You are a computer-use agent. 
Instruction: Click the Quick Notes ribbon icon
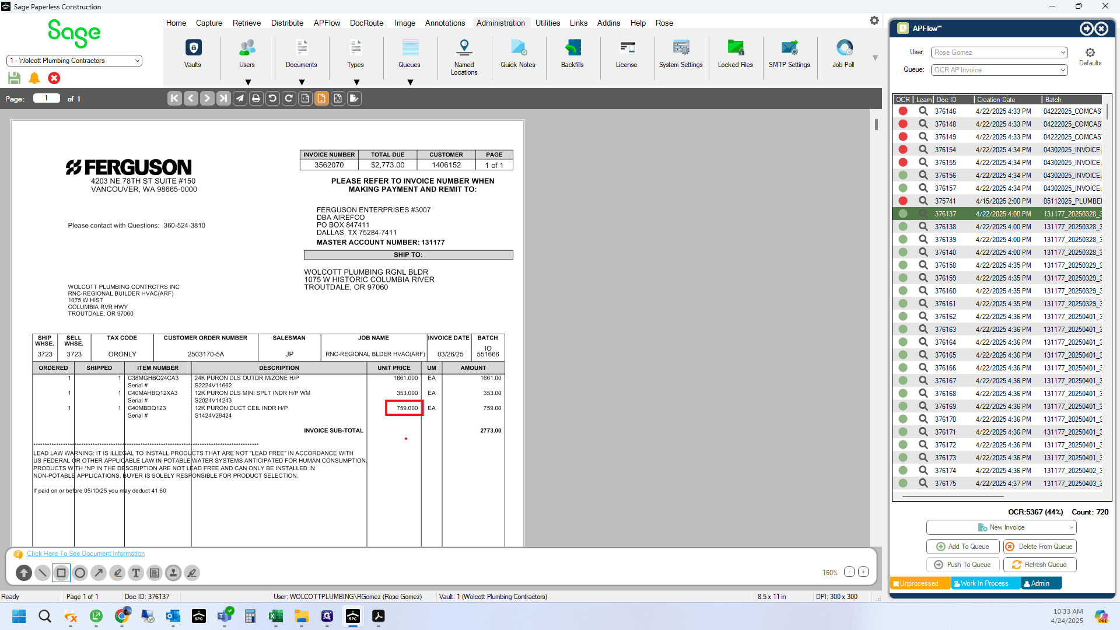click(x=518, y=54)
